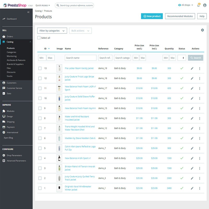Open more actions for product 13
209x209 pixels.
tap(200, 68)
